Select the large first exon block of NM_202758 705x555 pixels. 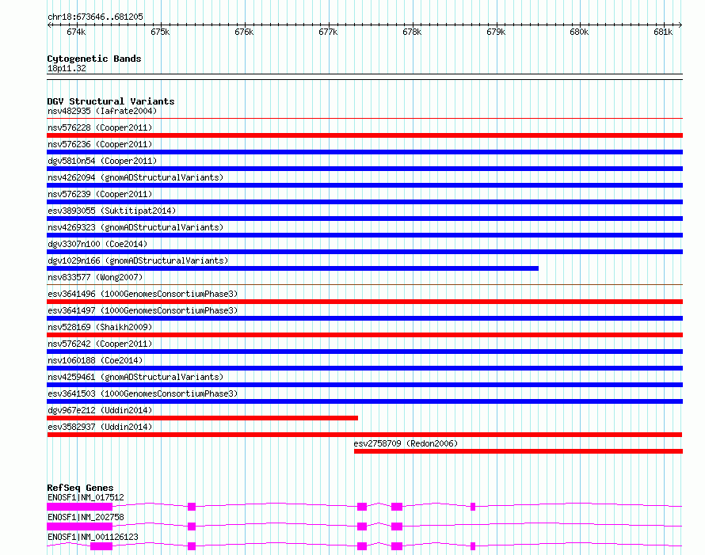tap(79, 526)
